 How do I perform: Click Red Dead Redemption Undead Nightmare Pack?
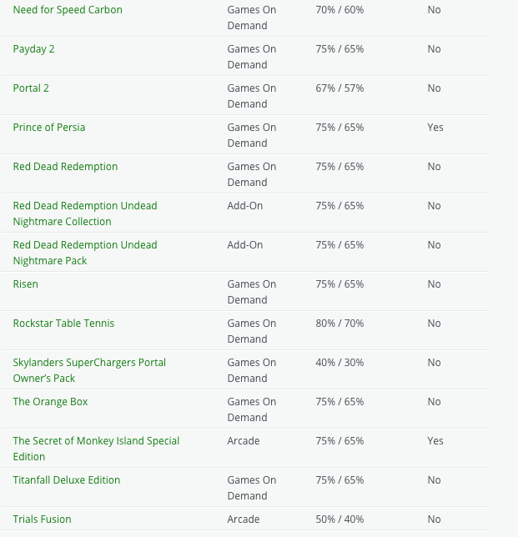pyautogui.click(x=85, y=253)
